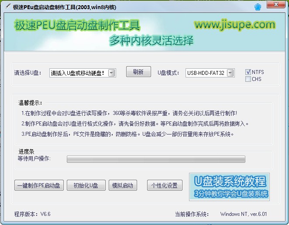289x225 pixels.
Task: Click the 温馨提示 heading
Action: click(x=30, y=103)
